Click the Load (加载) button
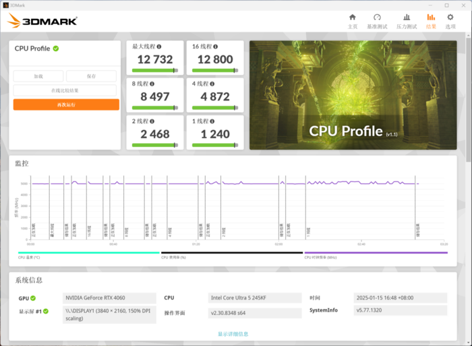Image resolution: width=472 pixels, height=346 pixels. point(38,76)
